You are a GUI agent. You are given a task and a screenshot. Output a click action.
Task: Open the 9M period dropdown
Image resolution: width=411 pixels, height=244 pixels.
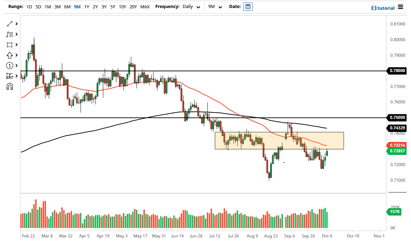coord(215,7)
